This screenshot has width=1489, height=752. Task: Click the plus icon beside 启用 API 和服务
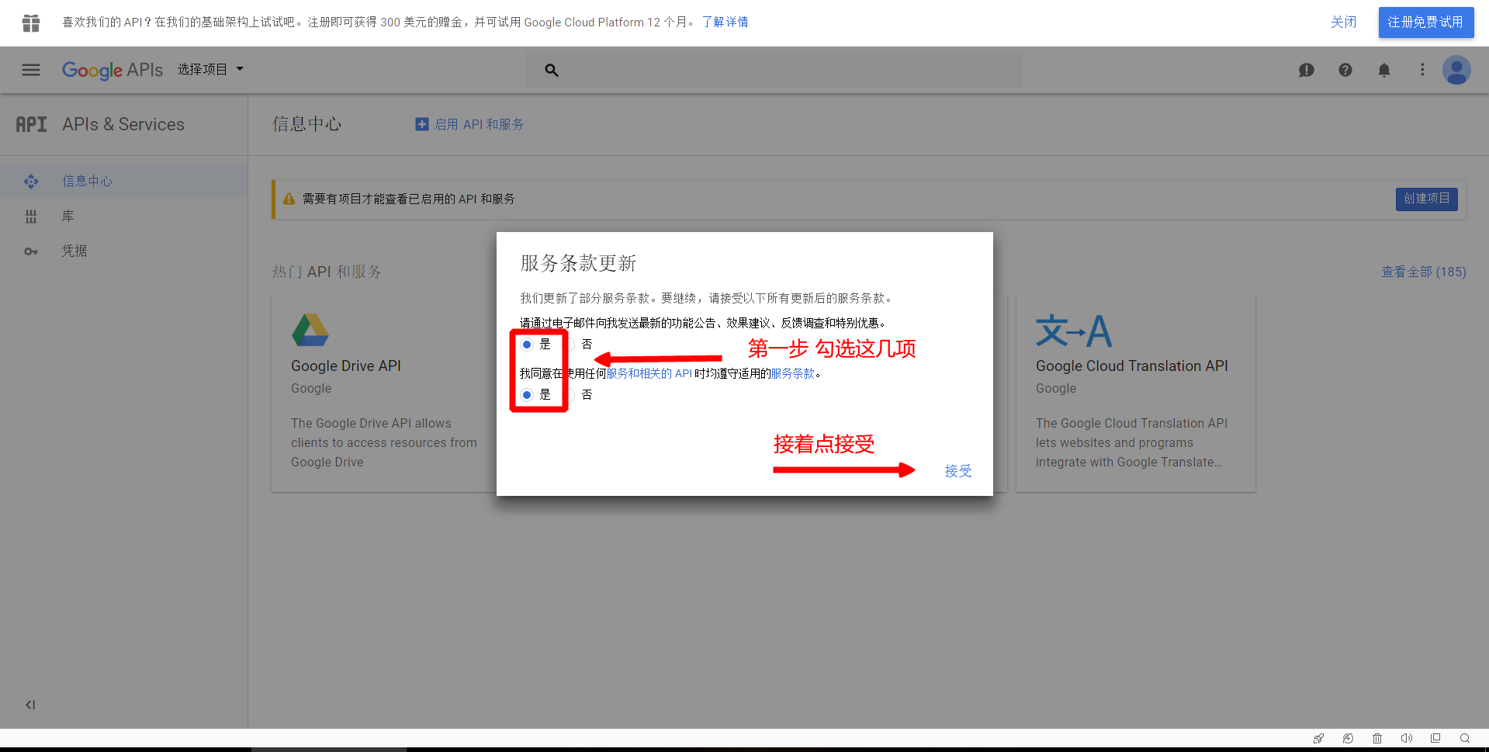click(x=422, y=124)
